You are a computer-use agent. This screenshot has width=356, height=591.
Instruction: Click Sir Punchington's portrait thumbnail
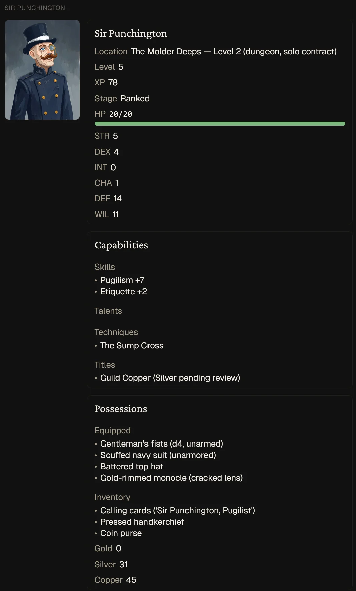click(42, 70)
